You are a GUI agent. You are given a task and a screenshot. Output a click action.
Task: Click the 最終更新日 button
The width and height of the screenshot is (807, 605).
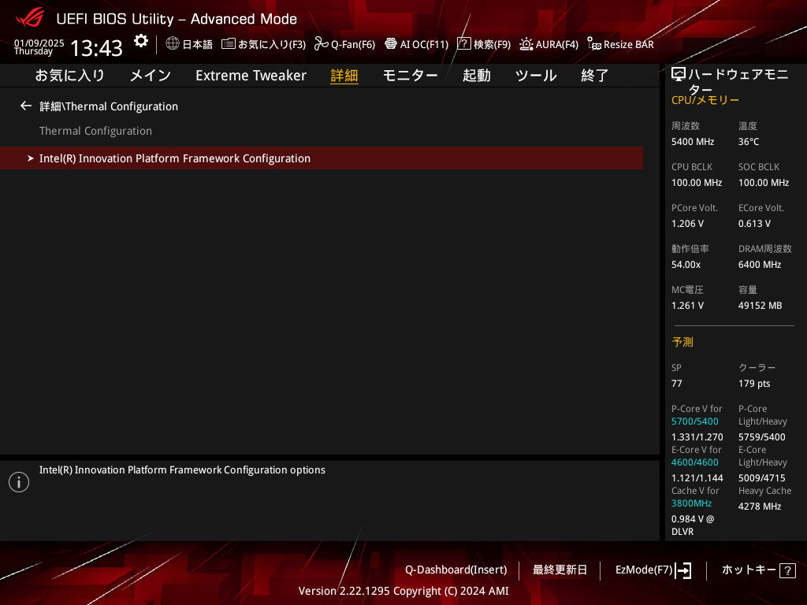coord(560,570)
